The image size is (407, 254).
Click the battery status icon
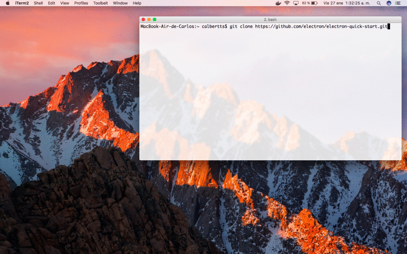pos(314,3)
